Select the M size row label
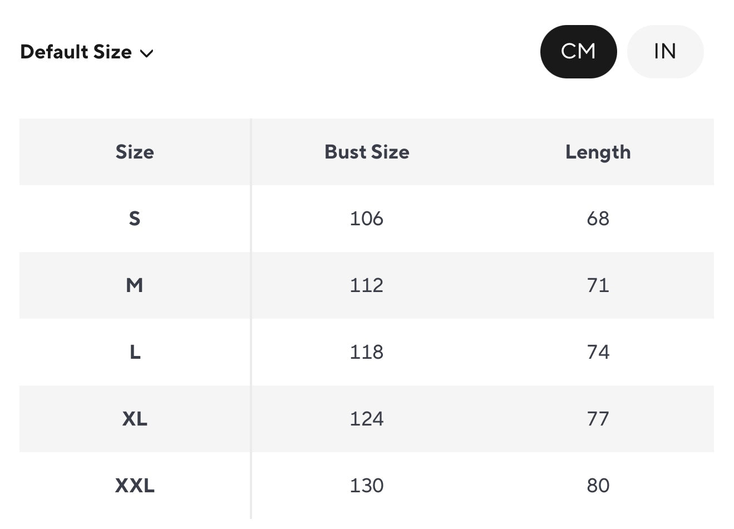Screen dimensions: 734x529 click(x=135, y=285)
